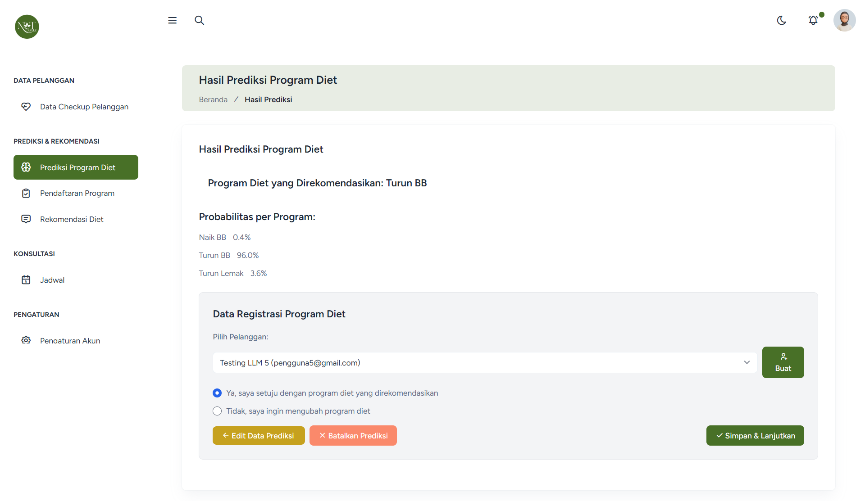Choose "Tidak, saya ingin mengubah program diet"
The image size is (865, 501).
coord(217,411)
